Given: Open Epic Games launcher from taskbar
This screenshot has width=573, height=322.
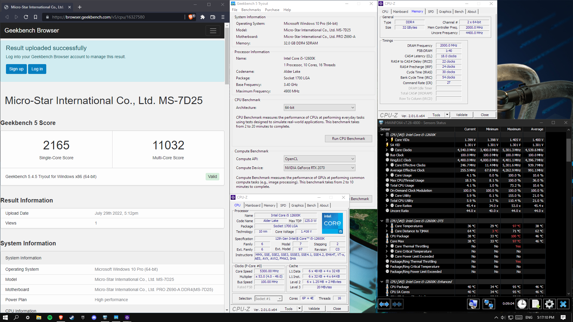Looking at the screenshot, I should tap(83, 318).
